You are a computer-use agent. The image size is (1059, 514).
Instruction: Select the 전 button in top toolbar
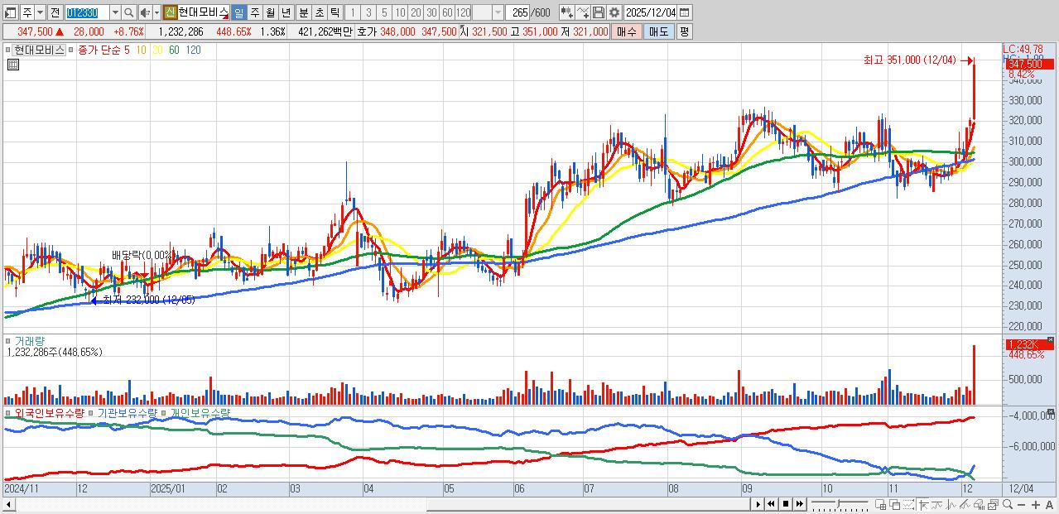tap(55, 12)
